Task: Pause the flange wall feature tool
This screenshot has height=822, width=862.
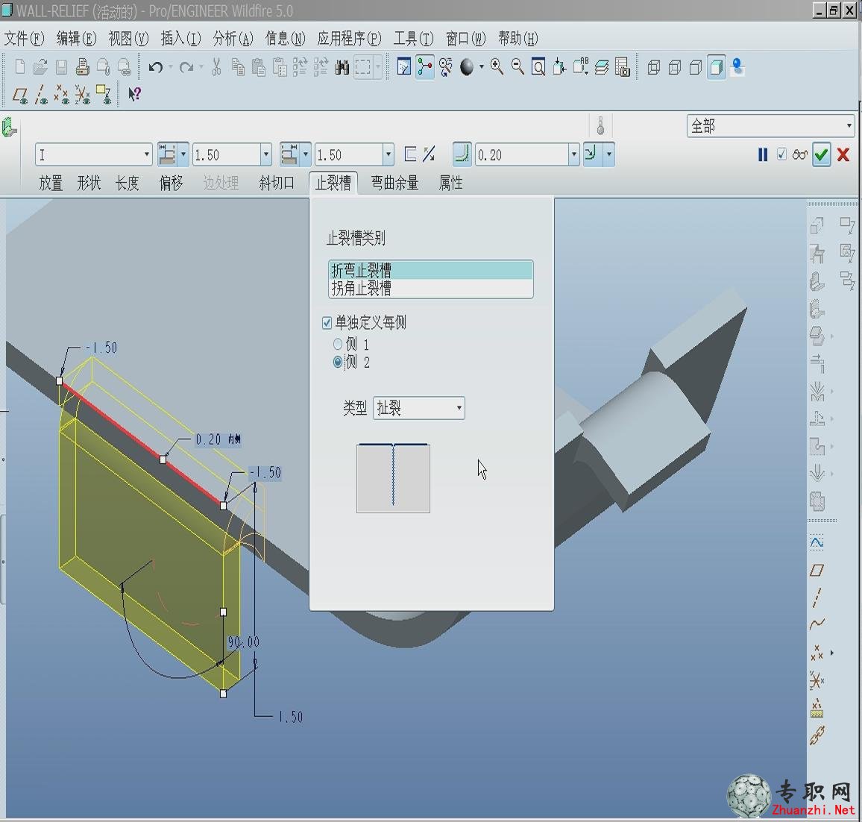Action: tap(763, 155)
